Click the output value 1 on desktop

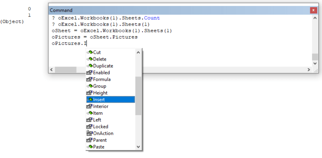(x=29, y=15)
